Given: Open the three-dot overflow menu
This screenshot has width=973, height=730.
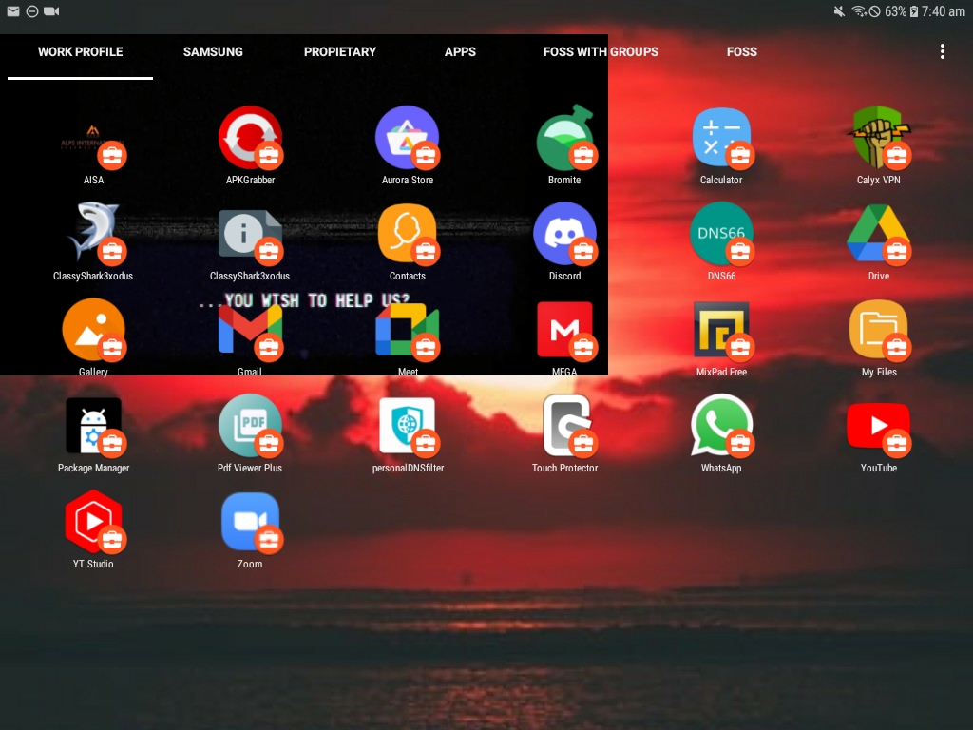Looking at the screenshot, I should click(x=942, y=51).
